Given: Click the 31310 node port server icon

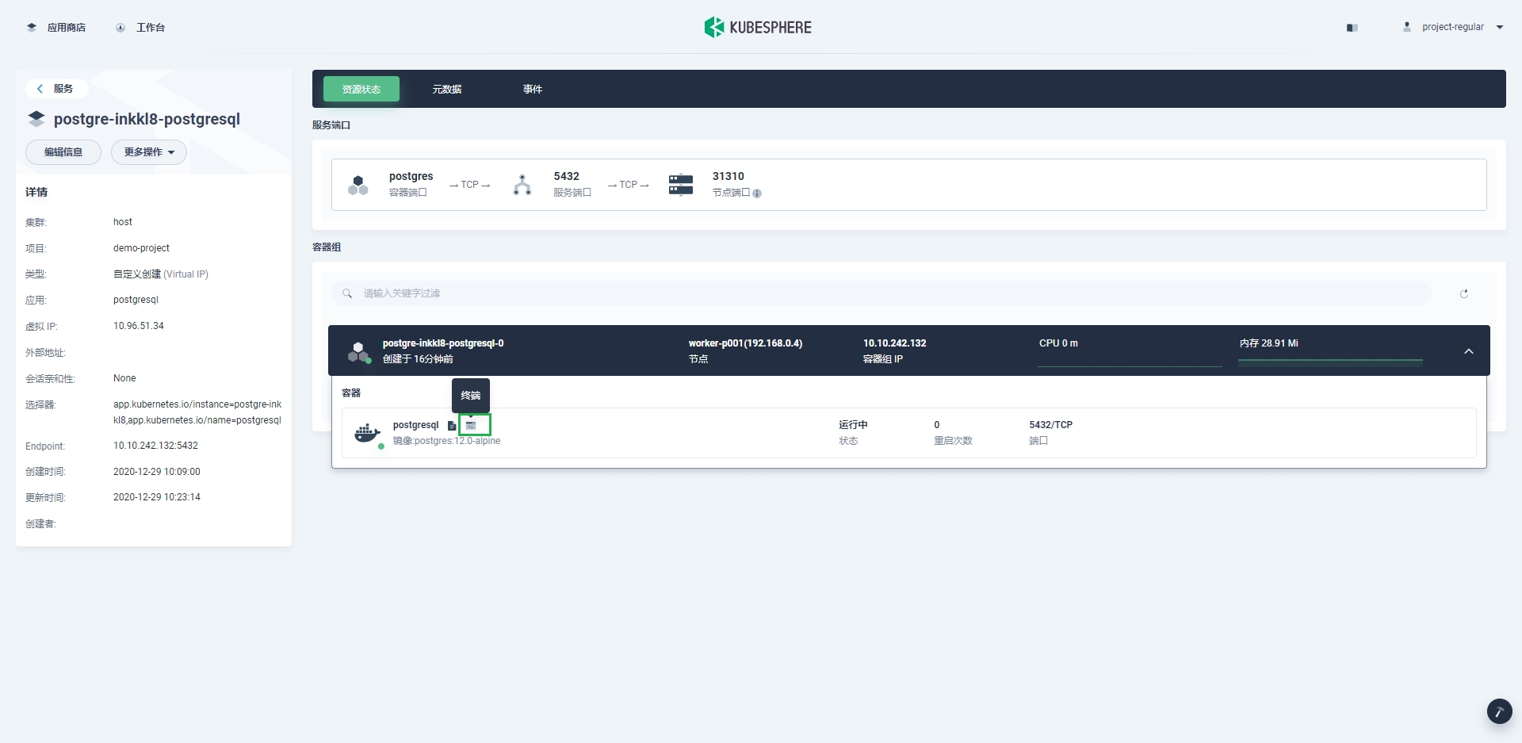Looking at the screenshot, I should [681, 185].
